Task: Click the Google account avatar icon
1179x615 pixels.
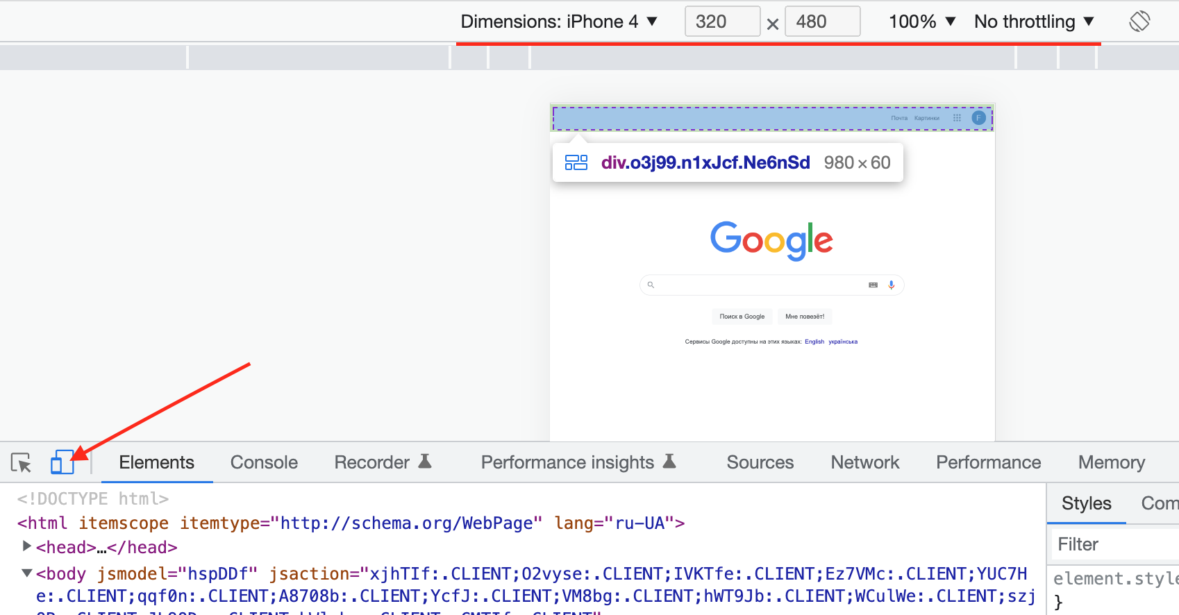Action: coord(978,118)
